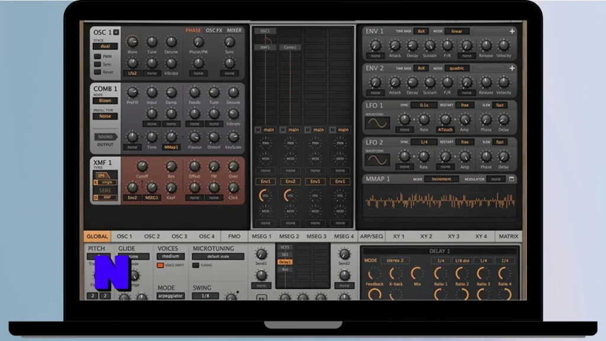Open the OSC 1 Stack dropdown showing dual

(105, 46)
